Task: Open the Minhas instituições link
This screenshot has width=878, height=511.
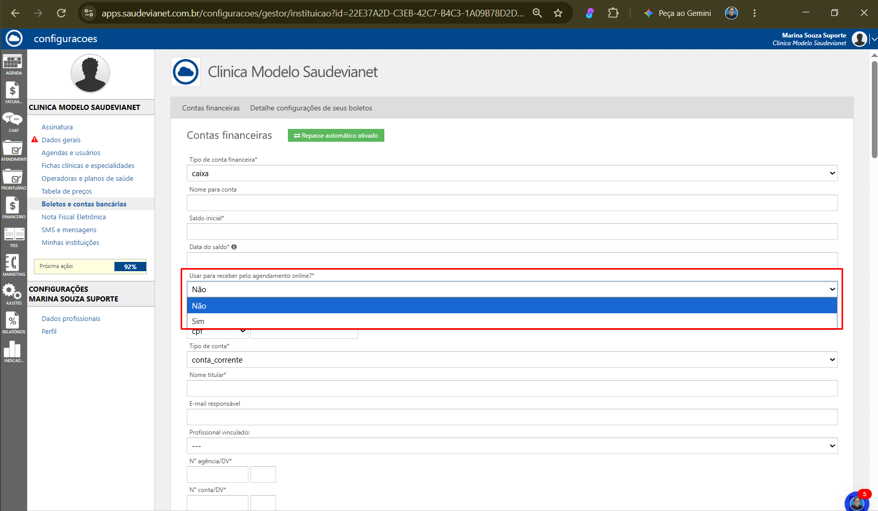Action: [70, 243]
